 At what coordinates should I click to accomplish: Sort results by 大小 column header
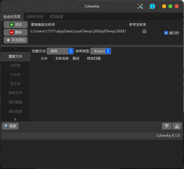44,59
